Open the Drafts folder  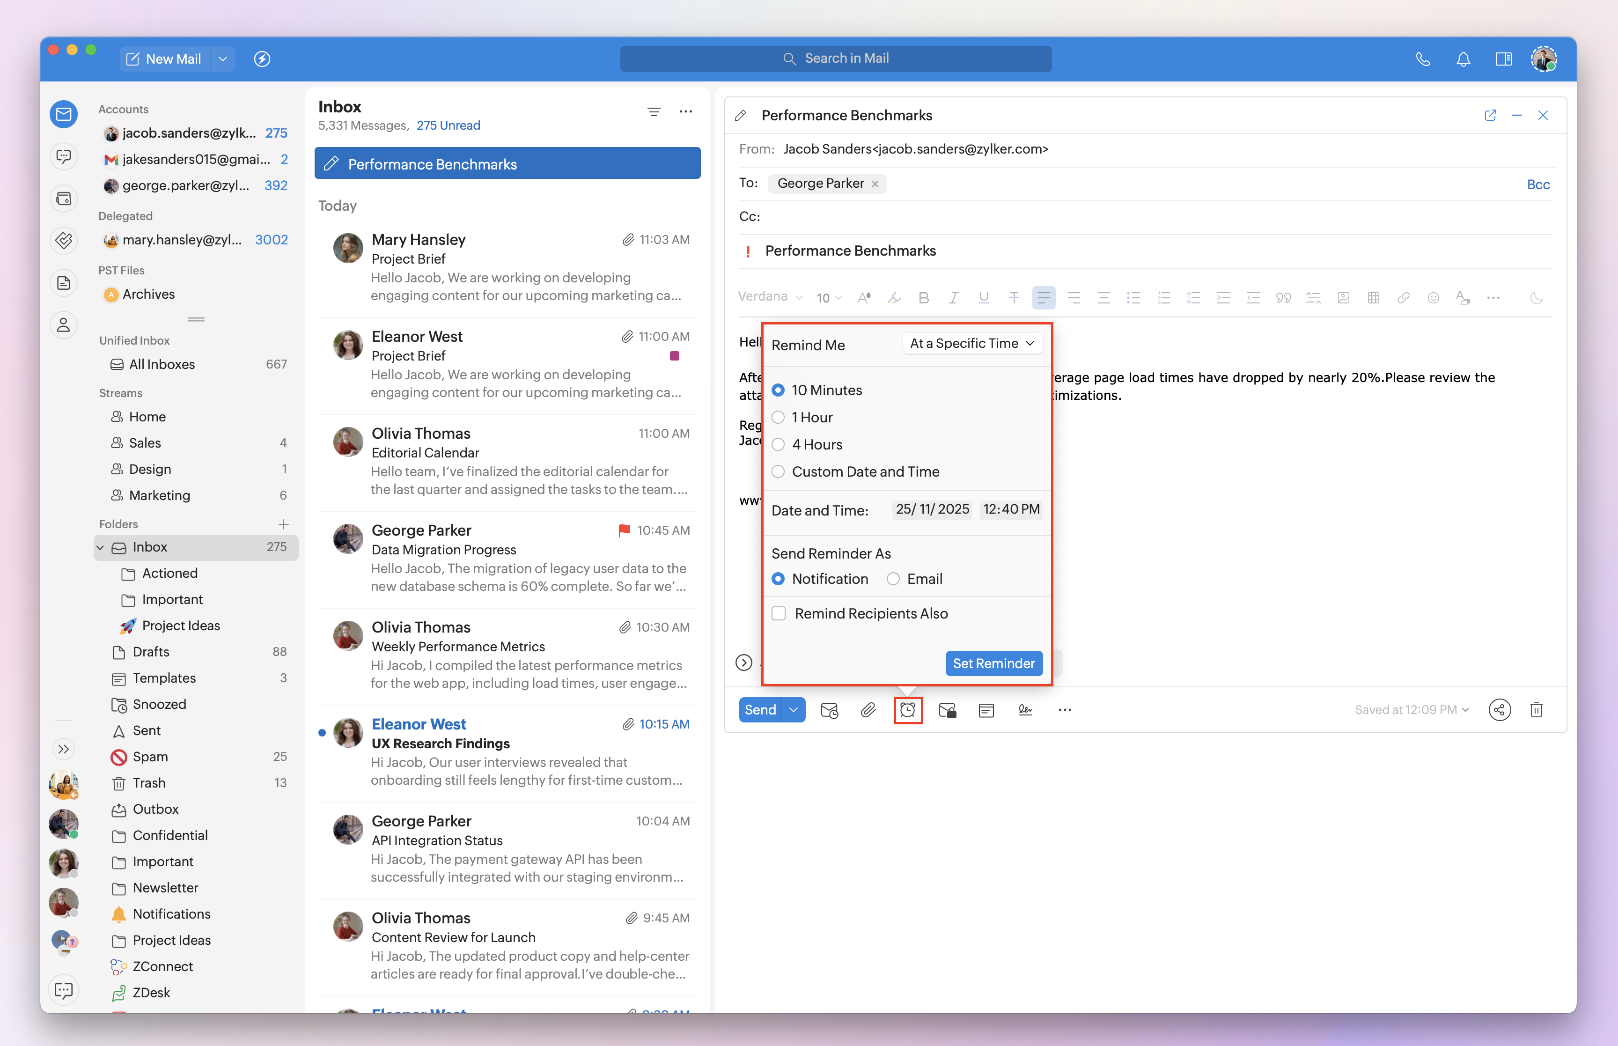(x=151, y=651)
